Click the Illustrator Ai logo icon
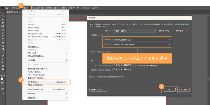The height and width of the screenshot is (105, 210). (x=3, y=8)
